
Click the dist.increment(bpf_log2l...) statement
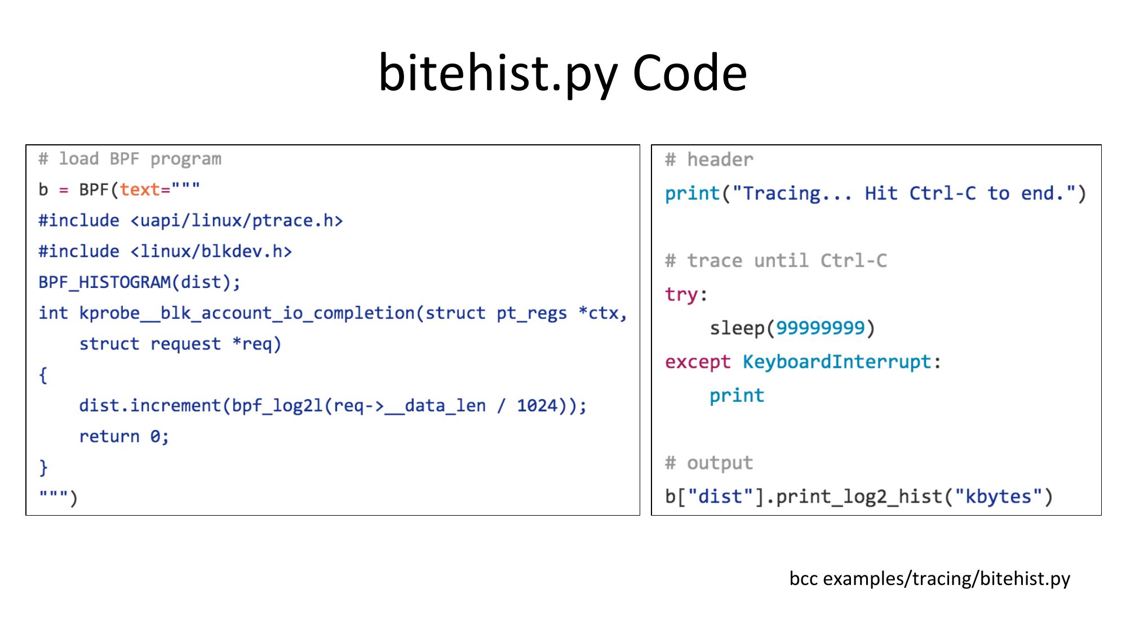click(333, 406)
